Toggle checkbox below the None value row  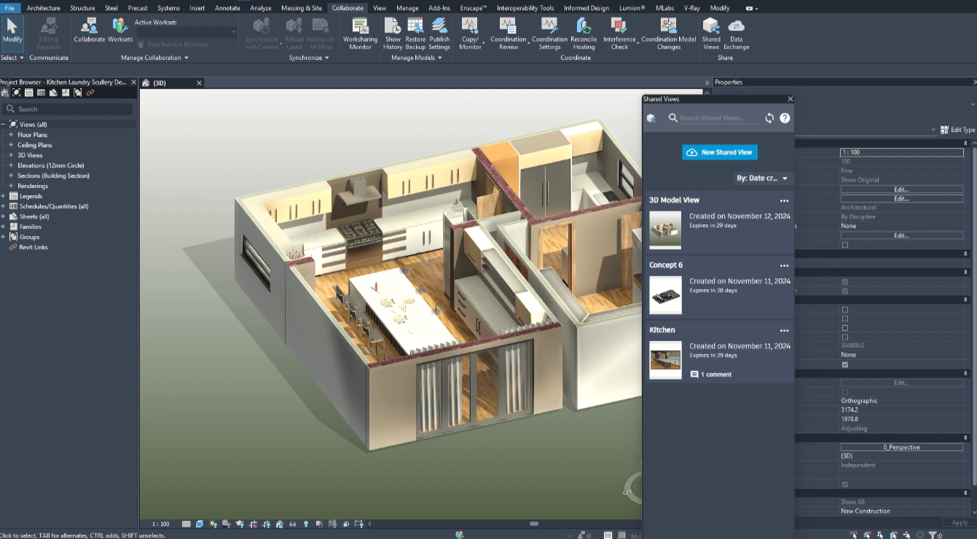pyautogui.click(x=844, y=364)
